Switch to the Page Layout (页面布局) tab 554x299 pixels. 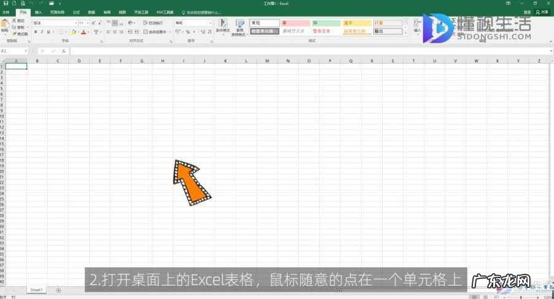(57, 12)
